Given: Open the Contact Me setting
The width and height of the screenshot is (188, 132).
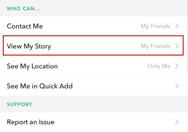Looking at the screenshot, I should (x=94, y=26).
